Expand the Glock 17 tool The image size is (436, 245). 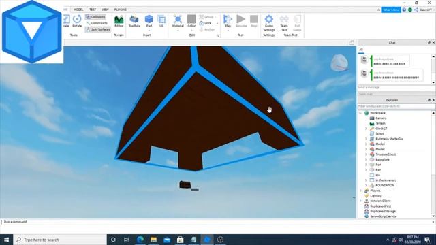click(366, 129)
